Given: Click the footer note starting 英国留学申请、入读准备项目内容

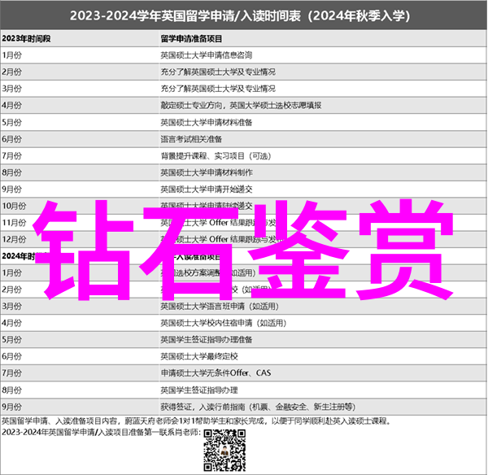Looking at the screenshot, I should pyautogui.click(x=196, y=421).
